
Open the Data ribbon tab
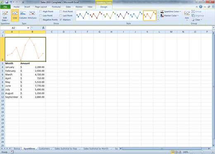click(68, 7)
